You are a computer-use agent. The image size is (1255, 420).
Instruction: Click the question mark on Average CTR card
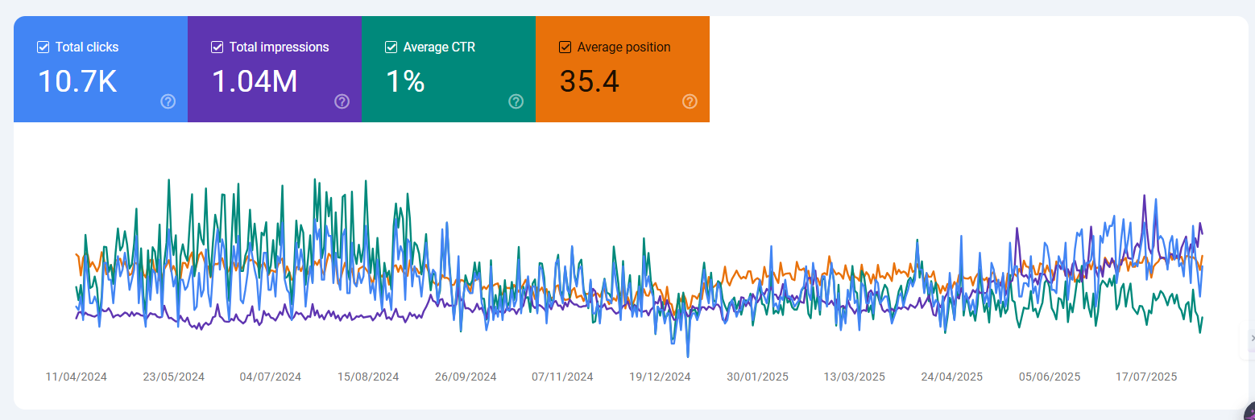516,101
